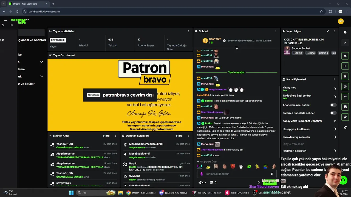
Task: Toggle the document widget icon in sidebar
Action: point(345,76)
